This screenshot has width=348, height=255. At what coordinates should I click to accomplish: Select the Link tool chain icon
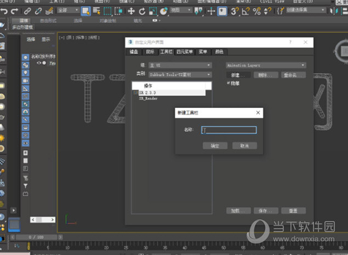point(27,11)
